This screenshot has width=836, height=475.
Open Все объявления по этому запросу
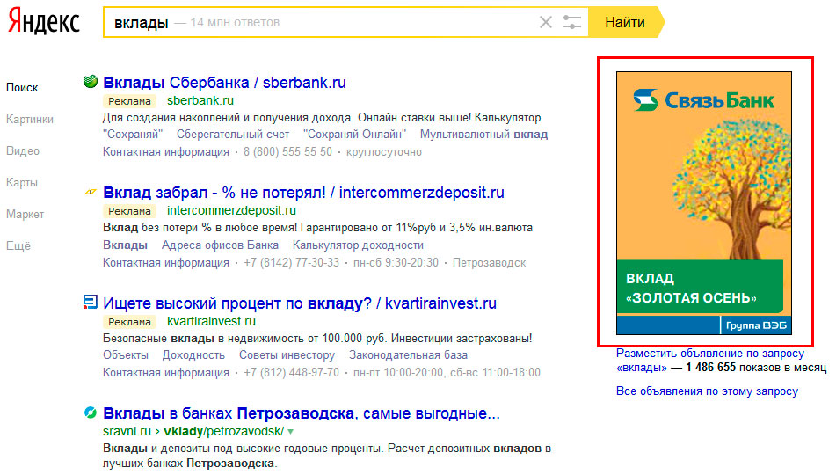point(707,391)
